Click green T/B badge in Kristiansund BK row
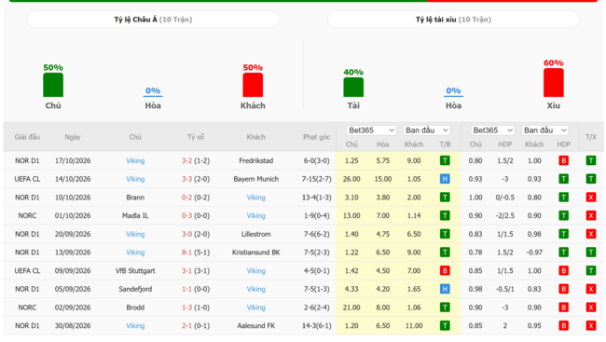This screenshot has height=342, width=606. [445, 253]
